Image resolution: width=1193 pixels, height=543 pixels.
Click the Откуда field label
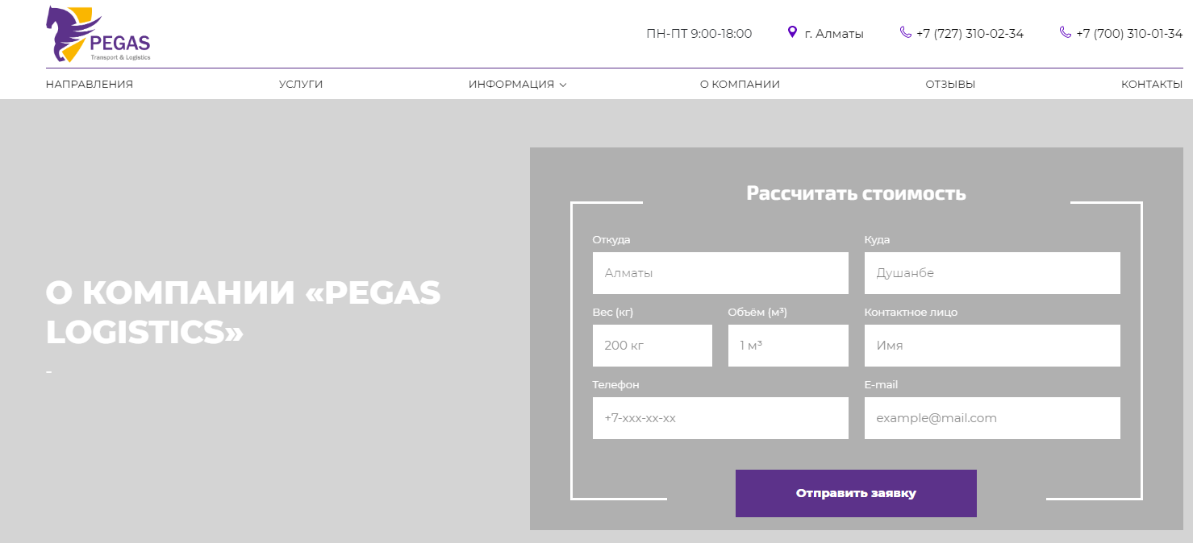(611, 240)
